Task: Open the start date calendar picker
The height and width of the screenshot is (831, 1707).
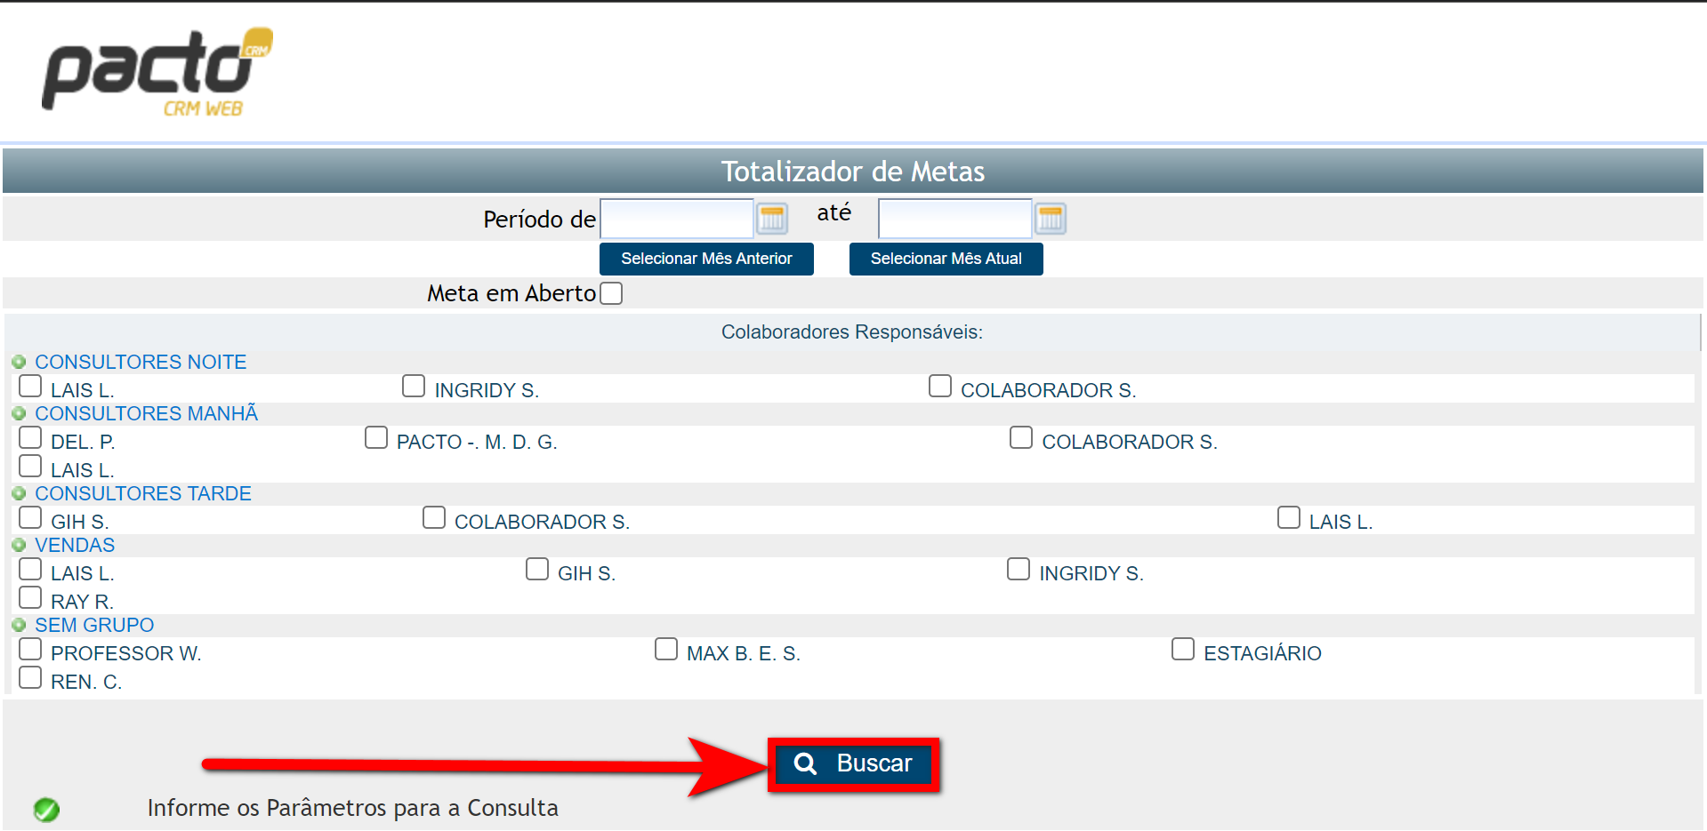Action: tap(771, 218)
